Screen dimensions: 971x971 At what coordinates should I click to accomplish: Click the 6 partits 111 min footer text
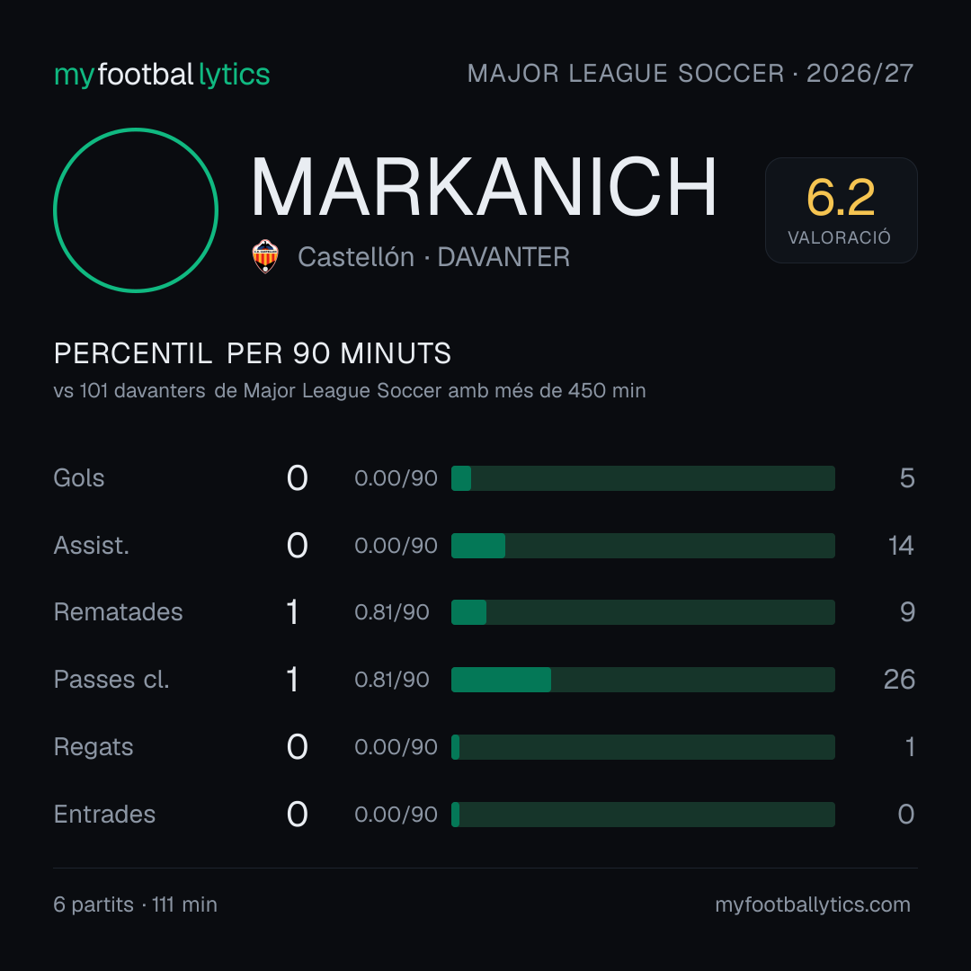(x=136, y=904)
